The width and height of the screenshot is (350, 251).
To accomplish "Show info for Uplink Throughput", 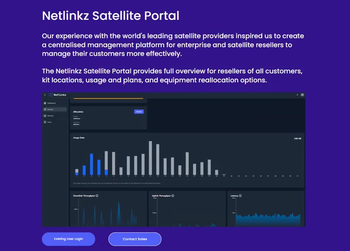I will (x=173, y=196).
